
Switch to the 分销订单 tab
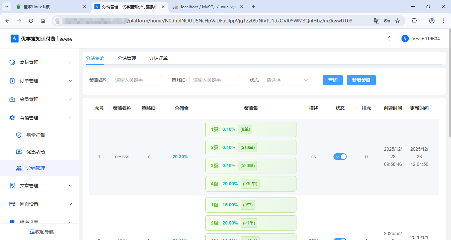(x=159, y=58)
